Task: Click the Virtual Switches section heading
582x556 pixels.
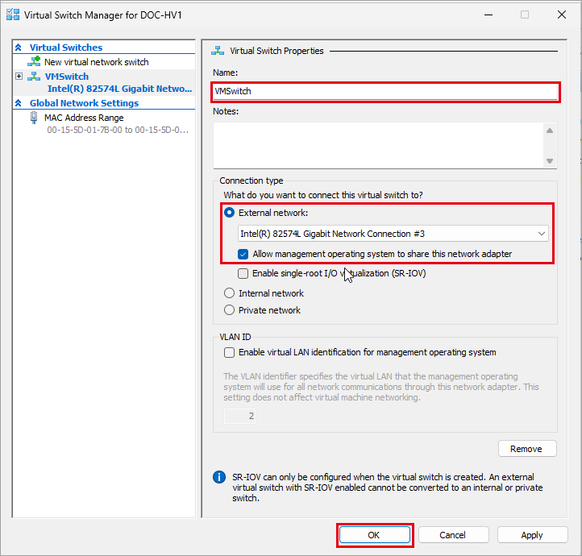Action: [x=66, y=48]
